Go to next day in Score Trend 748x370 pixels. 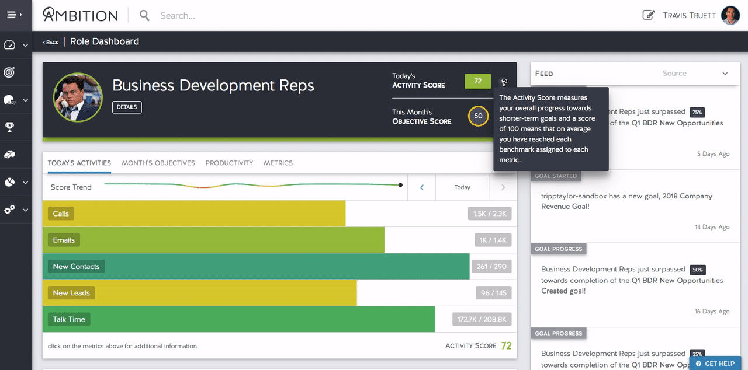click(503, 187)
